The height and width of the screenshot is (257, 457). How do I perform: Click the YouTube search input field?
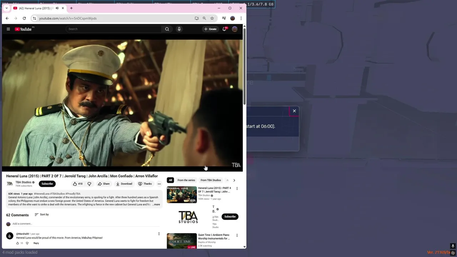(x=114, y=29)
